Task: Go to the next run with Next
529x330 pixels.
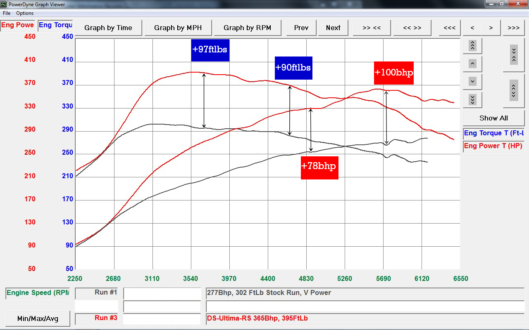Action: tap(333, 28)
